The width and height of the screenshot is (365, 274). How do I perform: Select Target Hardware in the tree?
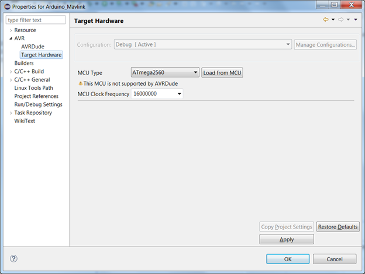(42, 55)
